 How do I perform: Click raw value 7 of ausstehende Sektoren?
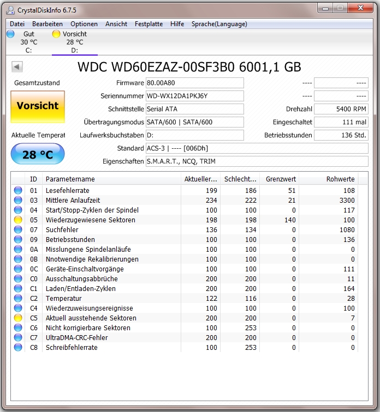[x=353, y=318]
